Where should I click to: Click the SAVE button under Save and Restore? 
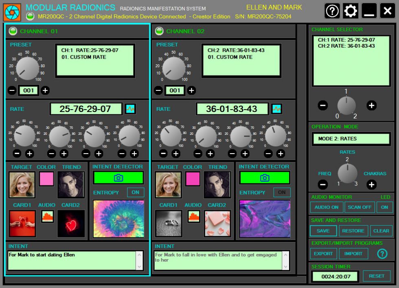click(x=323, y=231)
